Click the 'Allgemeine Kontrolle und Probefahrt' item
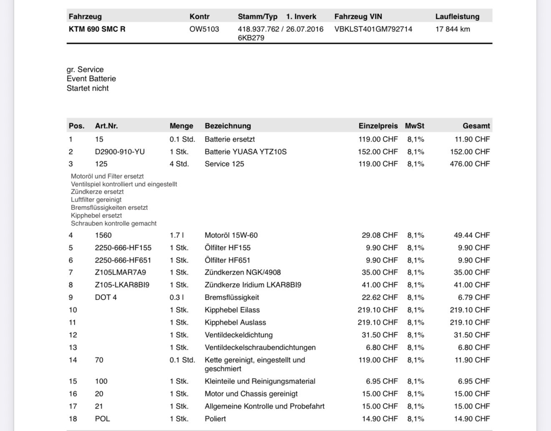Image resolution: width=551 pixels, height=431 pixels. point(265,406)
